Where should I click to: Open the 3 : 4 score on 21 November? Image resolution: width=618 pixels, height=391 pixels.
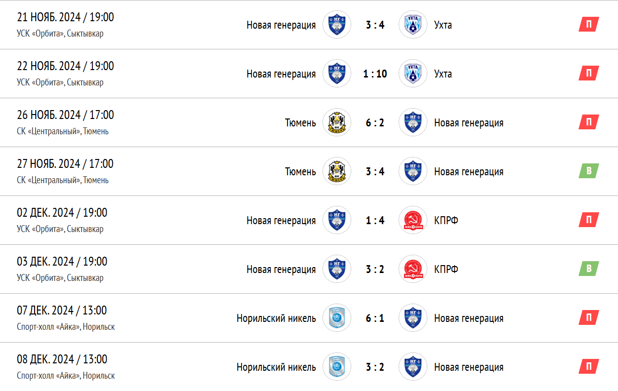[375, 25]
